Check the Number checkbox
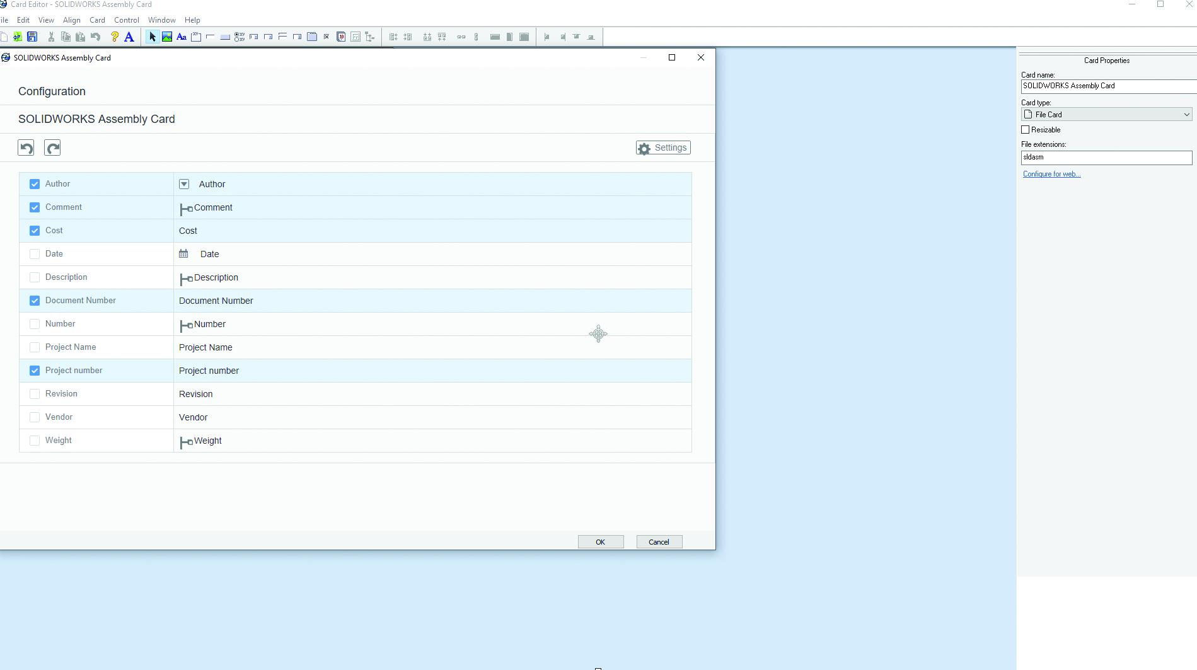The height and width of the screenshot is (670, 1197). click(x=35, y=324)
